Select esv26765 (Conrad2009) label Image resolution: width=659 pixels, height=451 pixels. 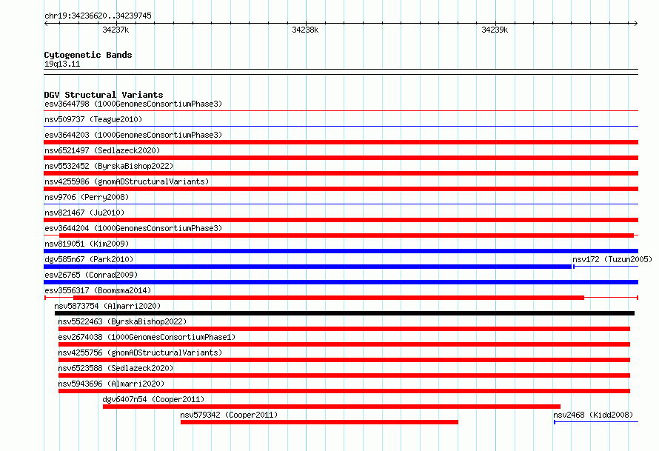tap(91, 275)
